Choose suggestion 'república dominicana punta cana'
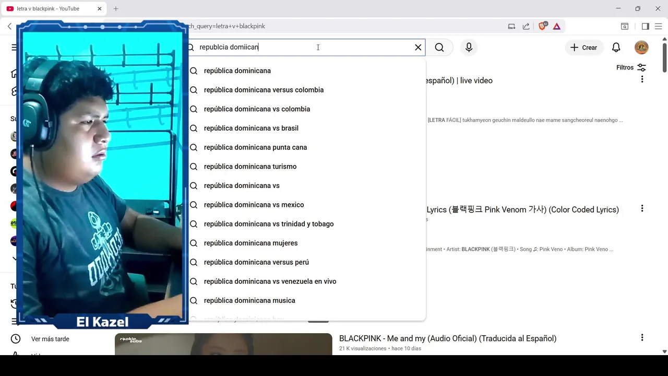The image size is (668, 376). pos(307,147)
